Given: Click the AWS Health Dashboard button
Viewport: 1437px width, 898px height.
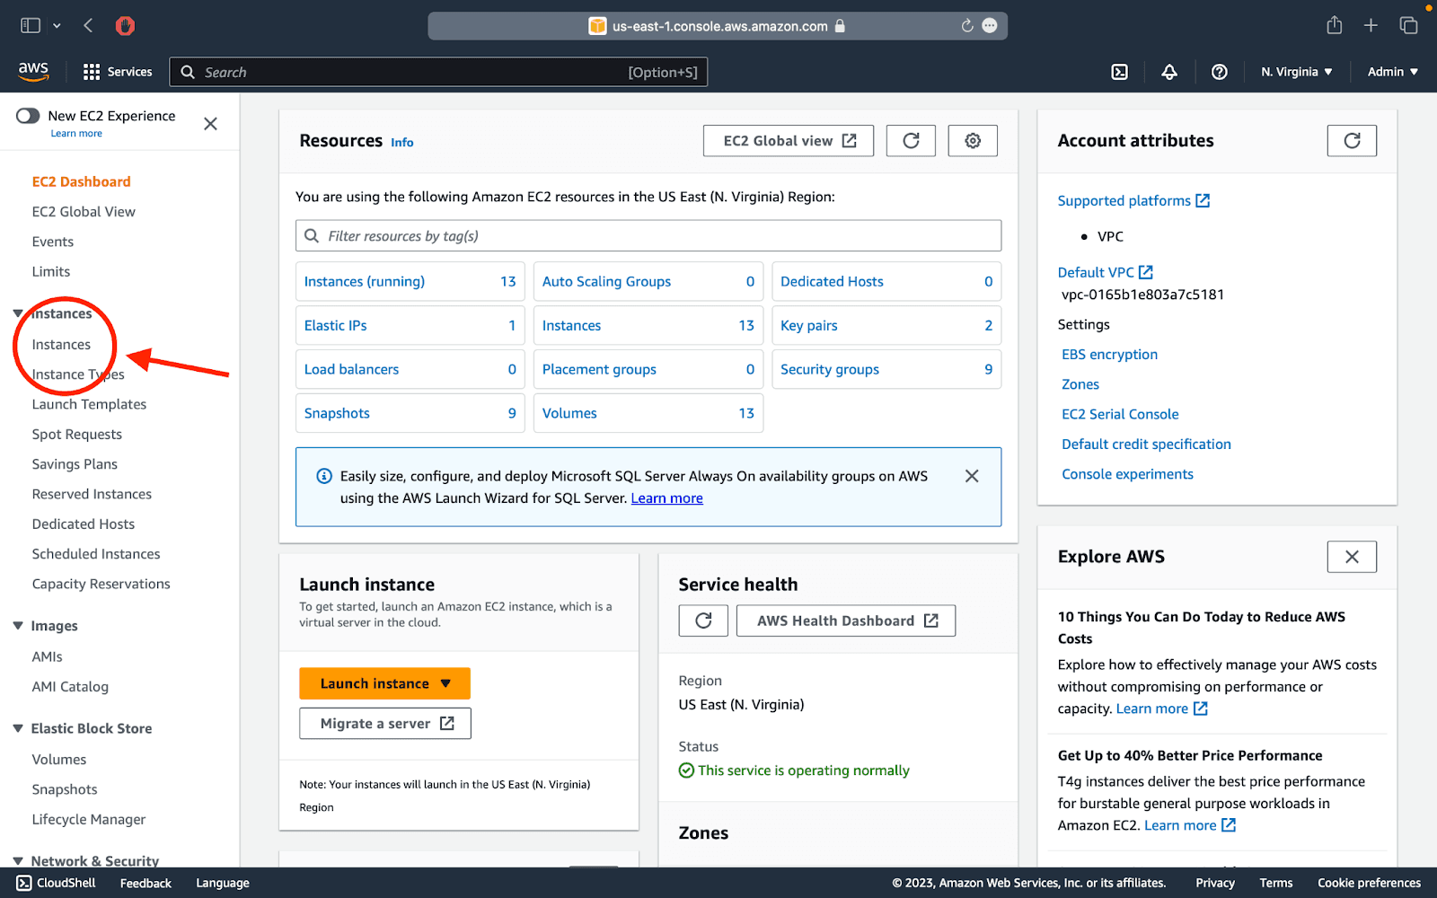Looking at the screenshot, I should click(x=846, y=621).
